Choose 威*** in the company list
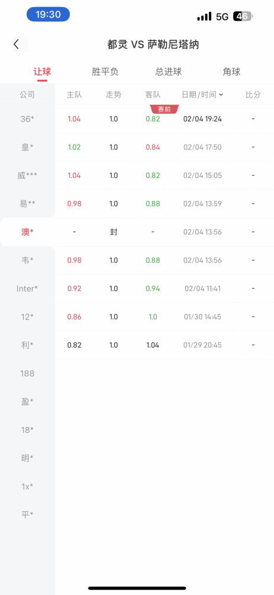 [27, 176]
